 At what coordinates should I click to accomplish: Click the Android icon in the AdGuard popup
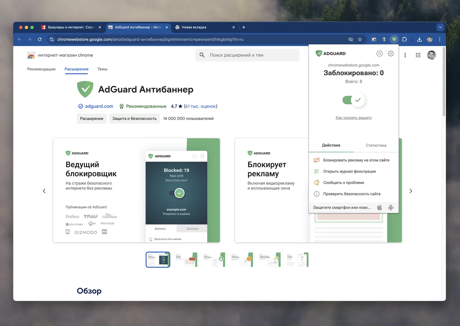(x=391, y=207)
